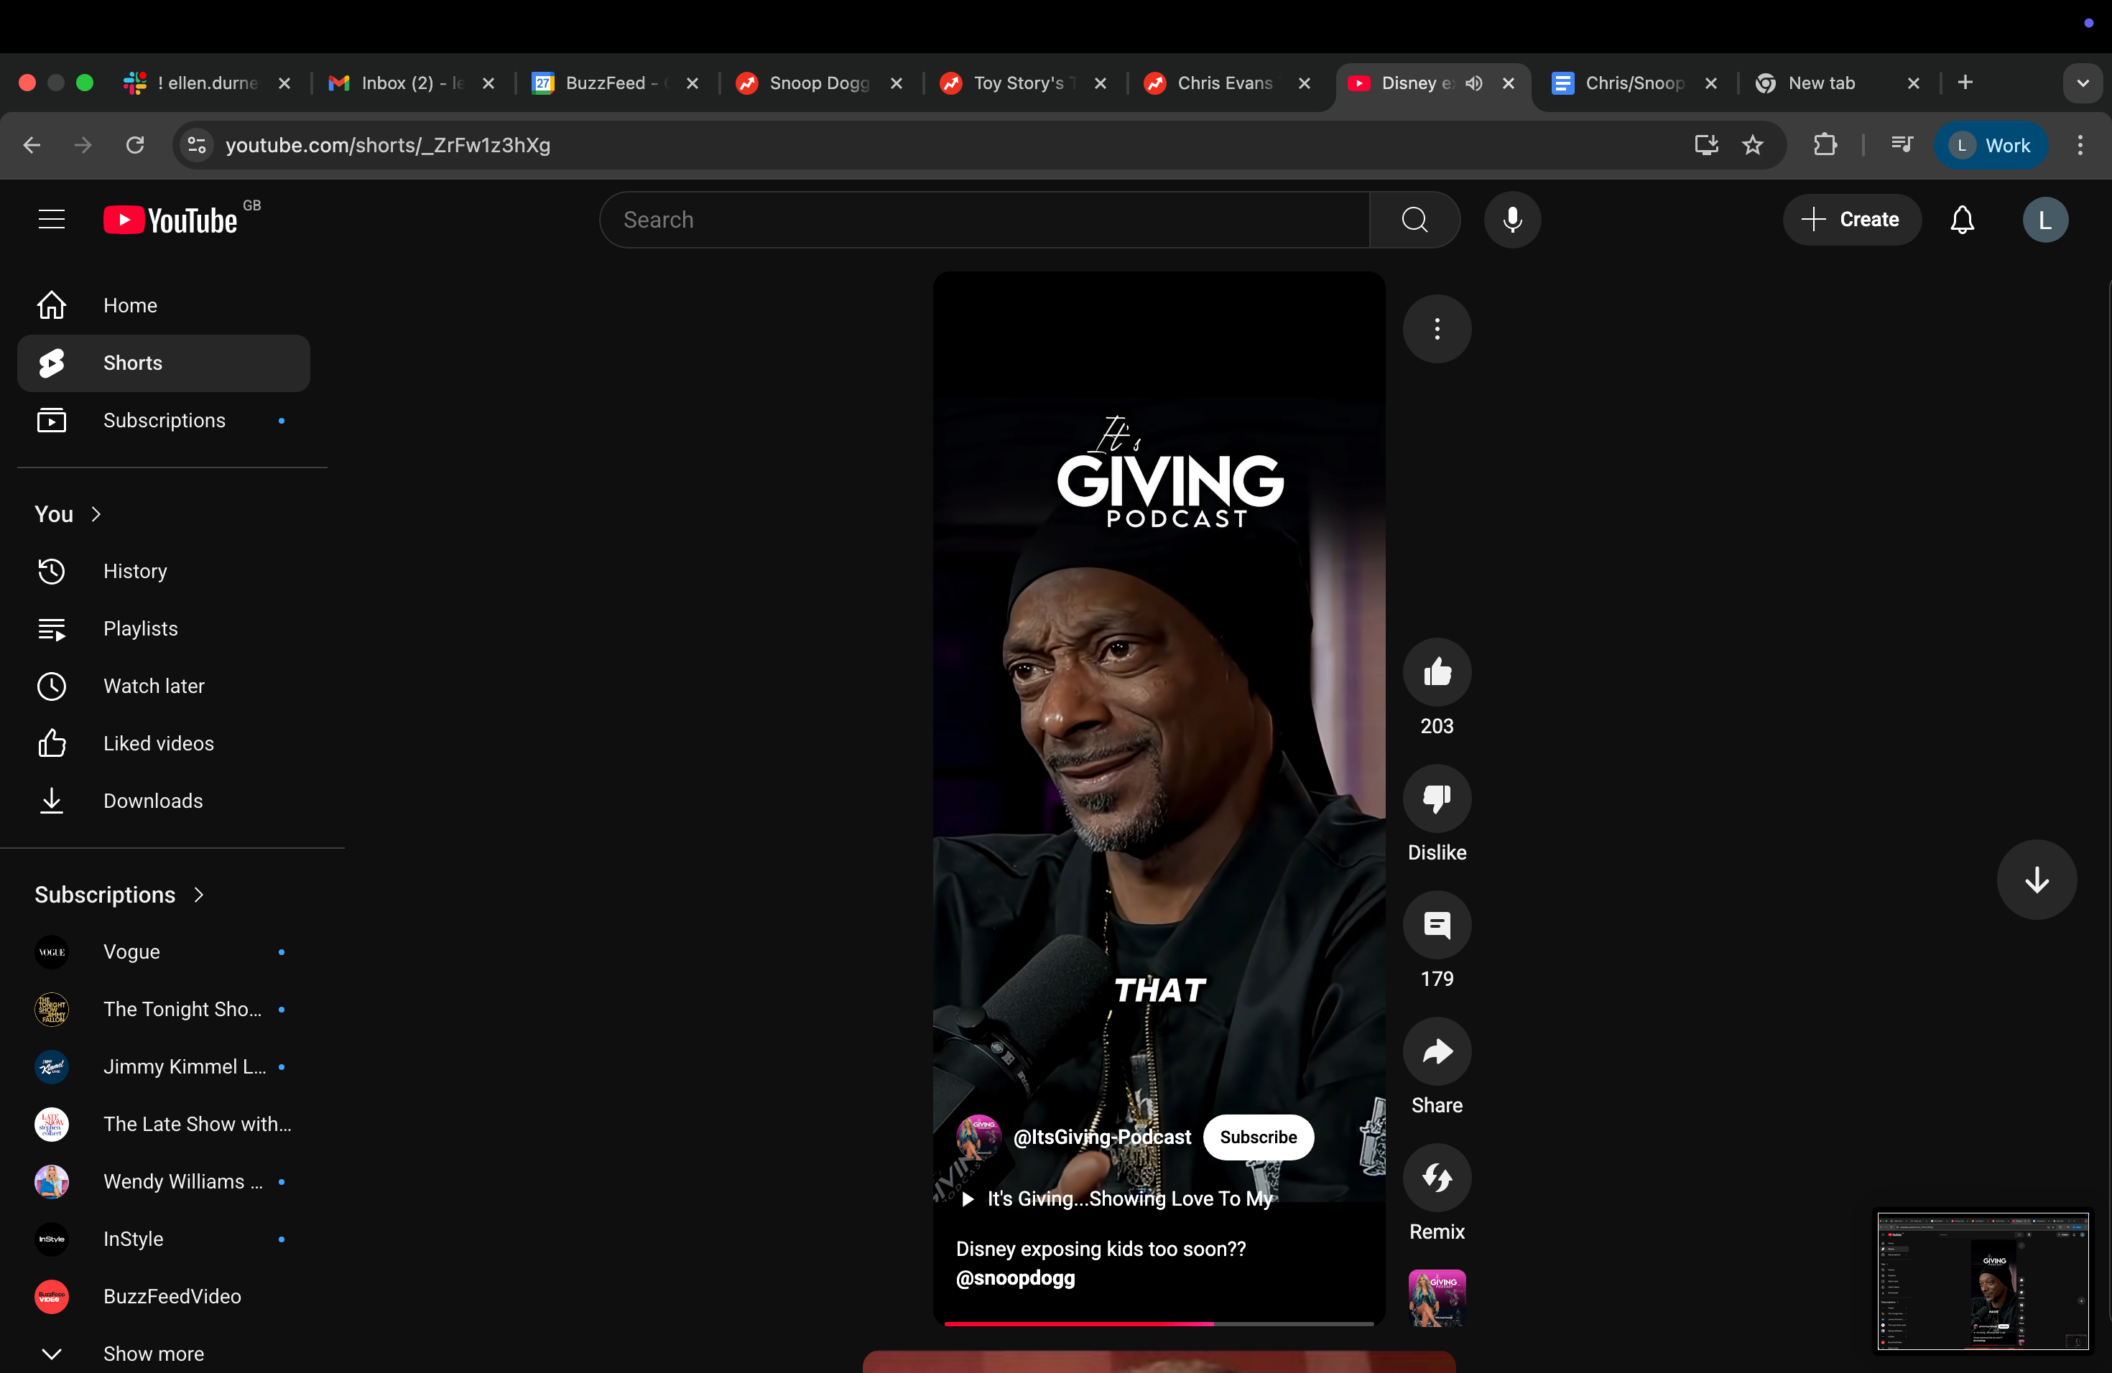
Task: Open the three-dot options on the short
Action: (1437, 329)
